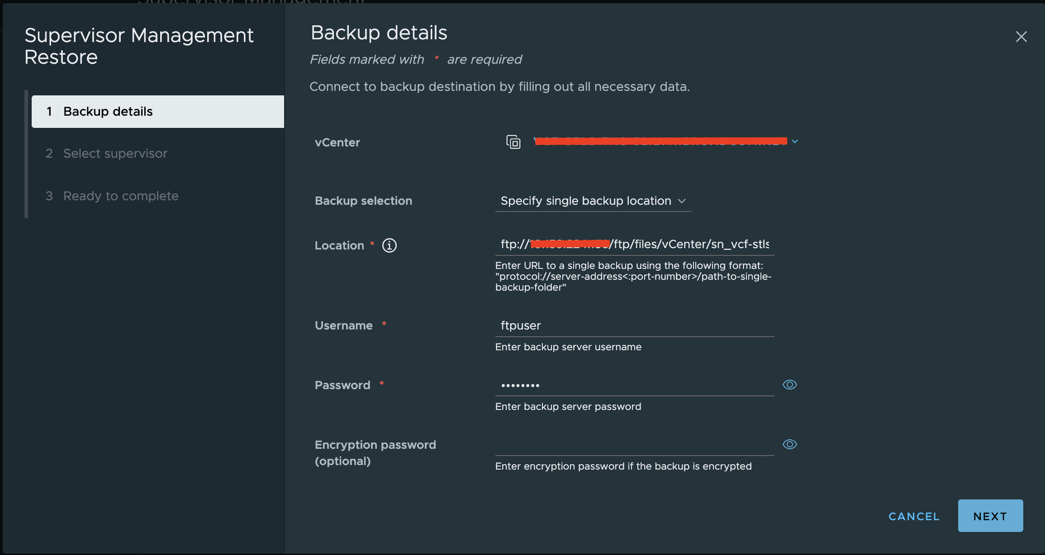Click the 'Enter backup server password' hint
1045x555 pixels.
[x=568, y=407]
